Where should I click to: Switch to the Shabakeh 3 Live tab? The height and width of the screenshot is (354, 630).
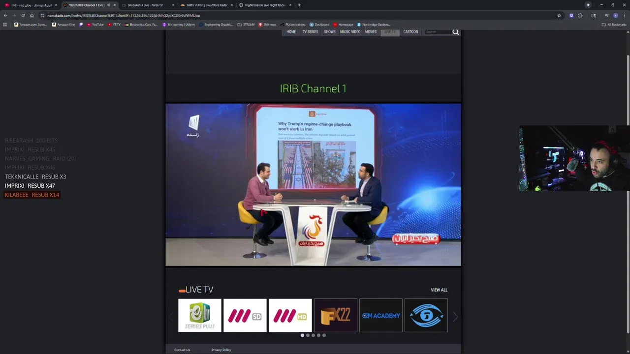coord(148,5)
